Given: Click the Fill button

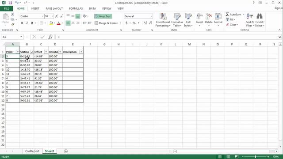Looking at the screenshot, I should 230,19.
